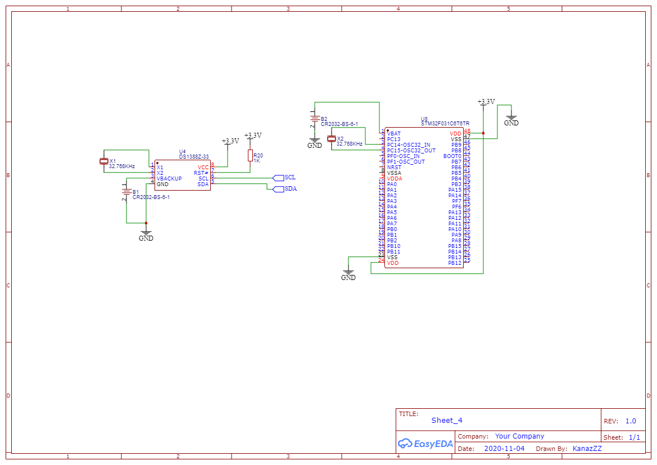Click the B2 battery symbol

click(315, 118)
